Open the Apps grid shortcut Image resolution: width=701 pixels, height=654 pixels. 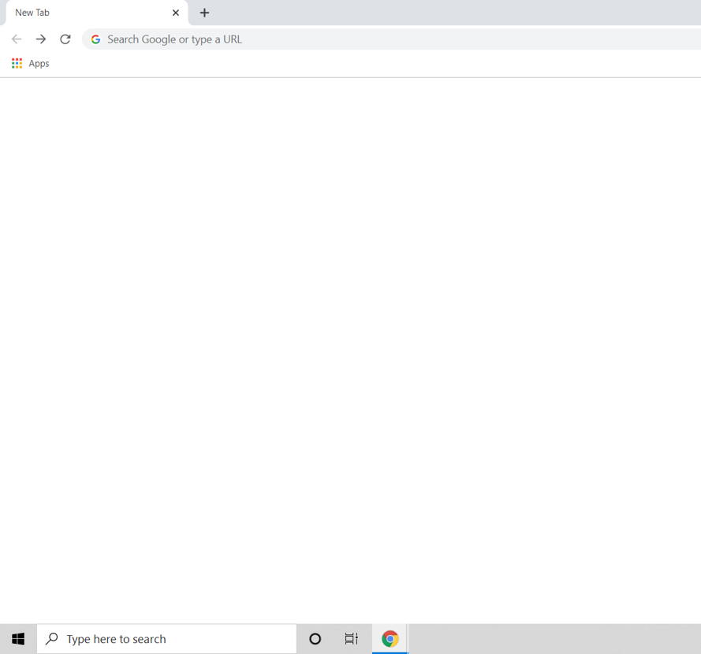click(x=17, y=64)
